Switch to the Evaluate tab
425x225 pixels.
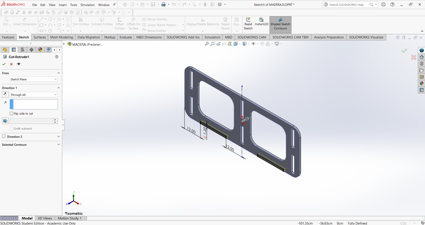[x=126, y=37]
